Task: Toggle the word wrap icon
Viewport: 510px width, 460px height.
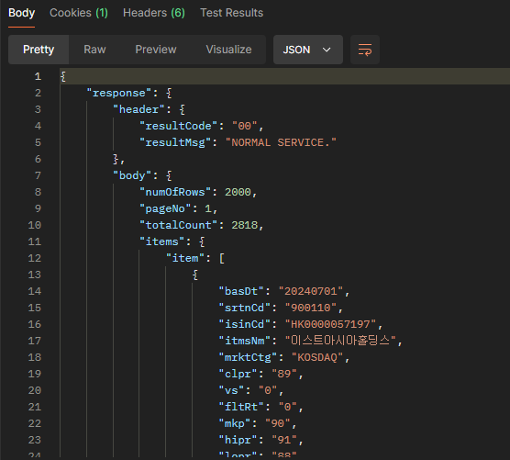Action: point(365,50)
